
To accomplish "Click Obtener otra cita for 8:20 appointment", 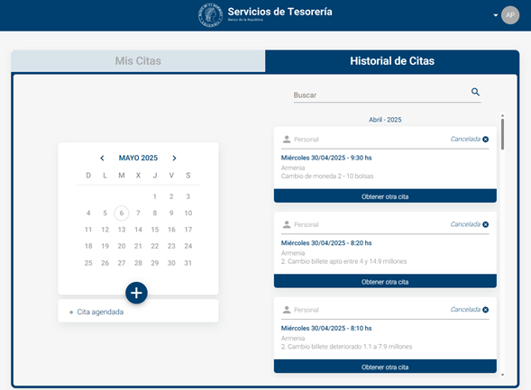I will 385,282.
